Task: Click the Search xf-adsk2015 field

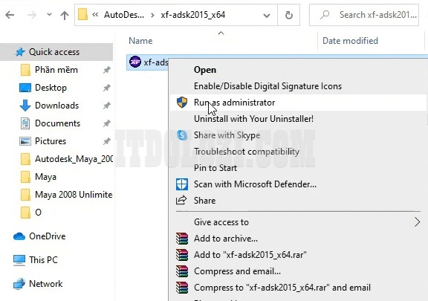Action: click(364, 15)
